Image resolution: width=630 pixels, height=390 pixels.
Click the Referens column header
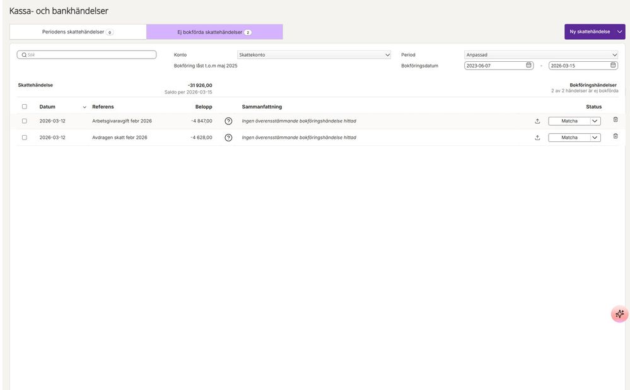click(x=103, y=107)
